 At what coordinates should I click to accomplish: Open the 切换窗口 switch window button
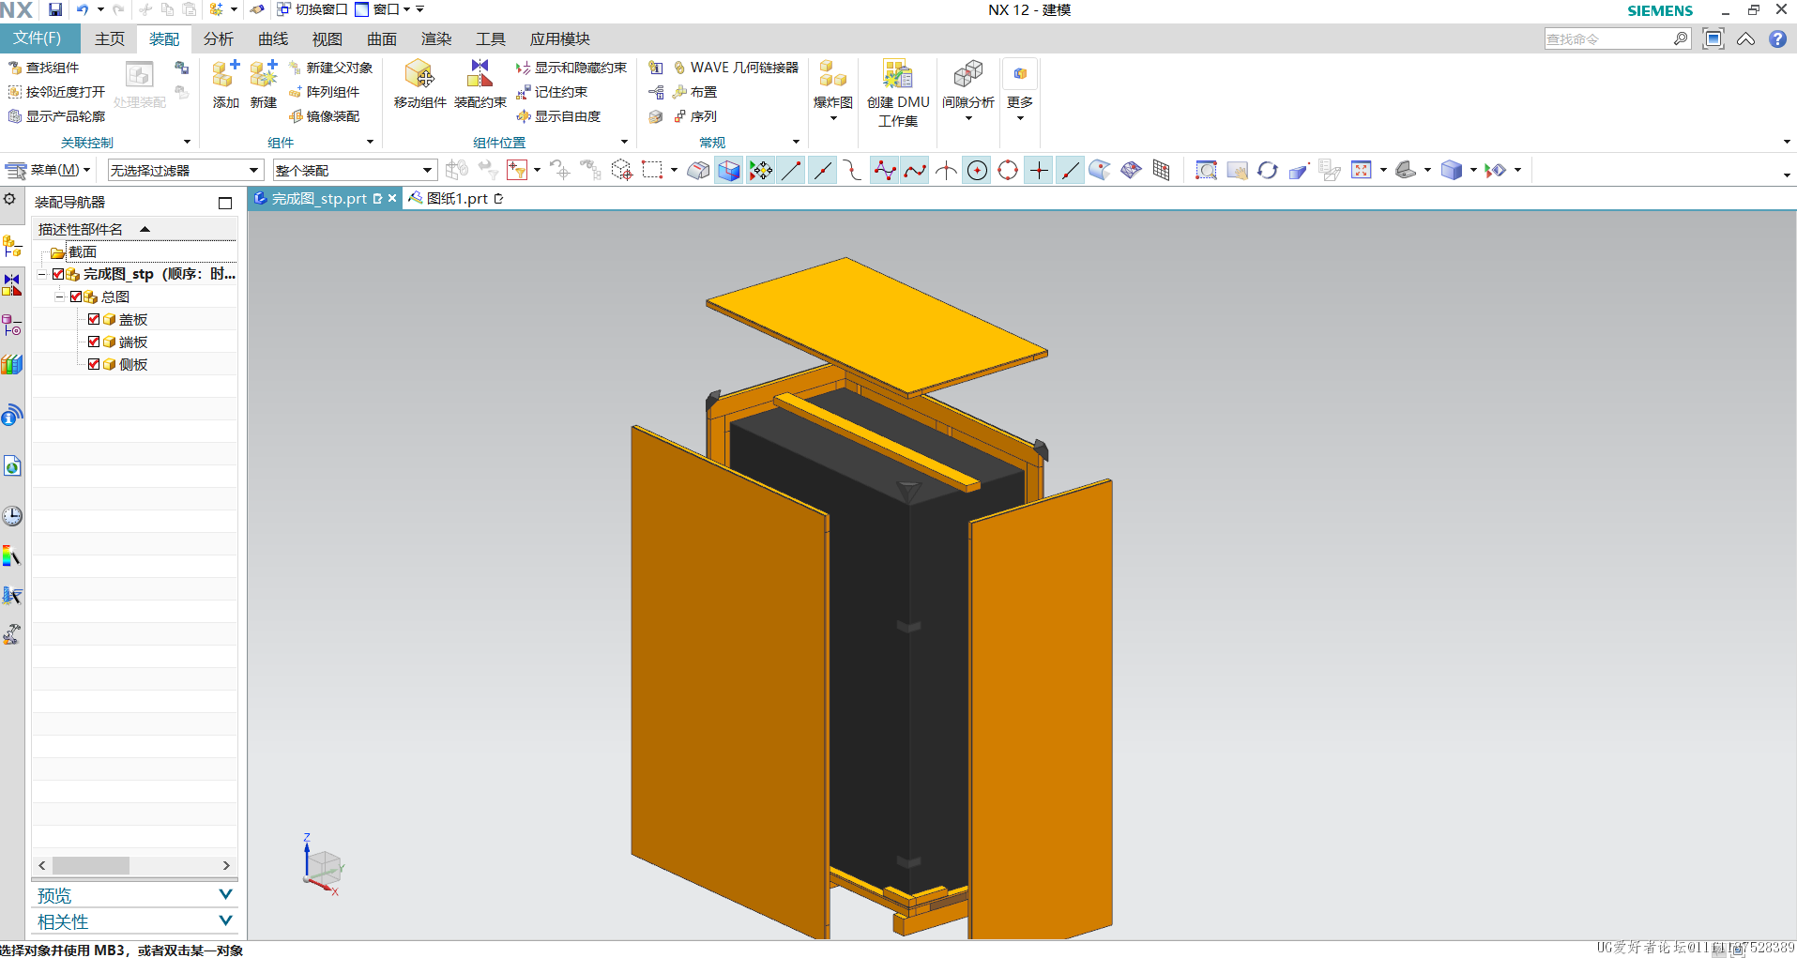tap(312, 9)
